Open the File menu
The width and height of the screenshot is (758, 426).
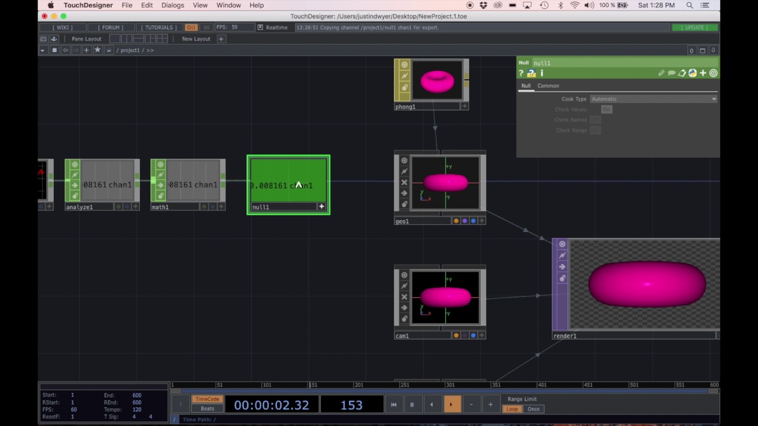127,5
